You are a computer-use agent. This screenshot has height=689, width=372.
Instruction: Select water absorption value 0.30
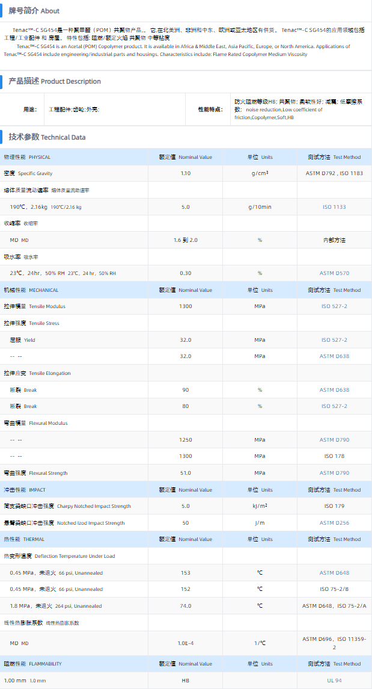click(x=186, y=273)
